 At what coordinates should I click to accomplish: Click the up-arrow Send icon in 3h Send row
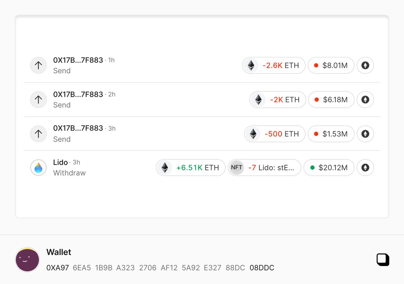pos(38,134)
